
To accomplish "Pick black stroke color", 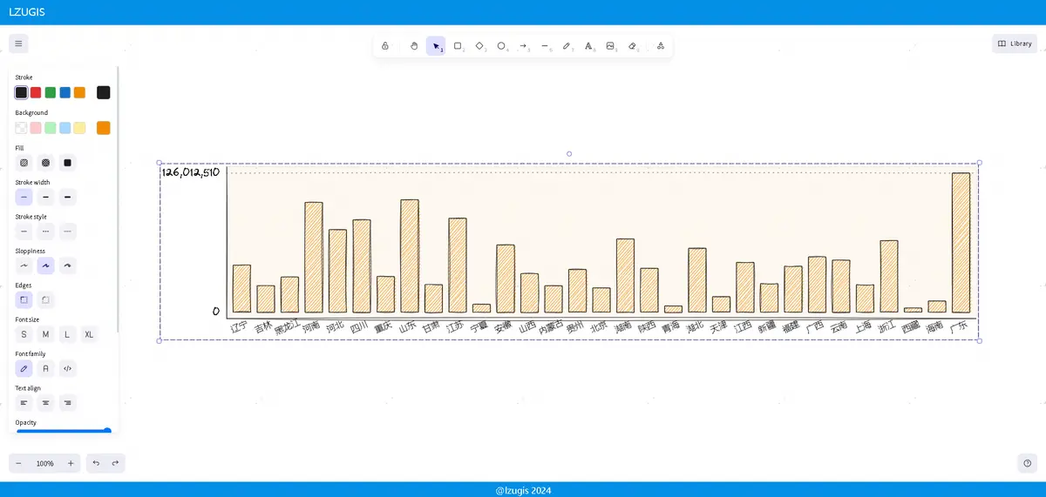I will click(x=21, y=92).
